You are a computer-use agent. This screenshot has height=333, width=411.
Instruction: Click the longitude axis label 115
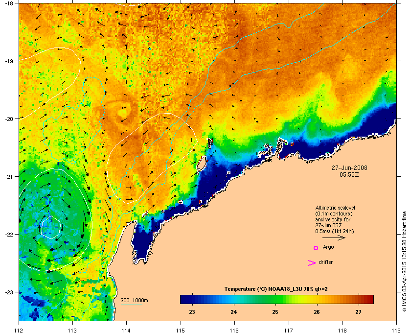181,330
